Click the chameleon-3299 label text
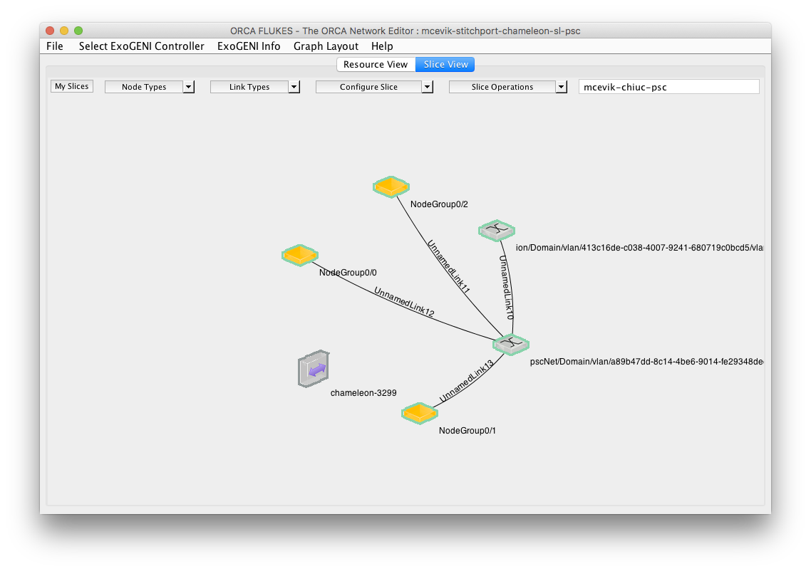 point(363,393)
